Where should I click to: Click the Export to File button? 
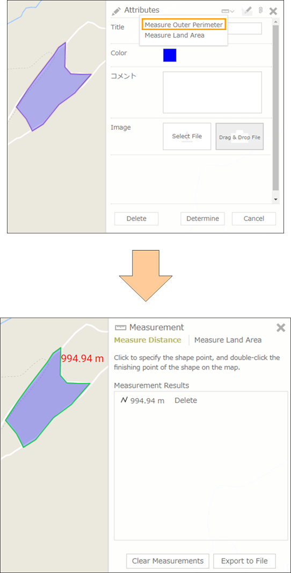[x=244, y=561]
